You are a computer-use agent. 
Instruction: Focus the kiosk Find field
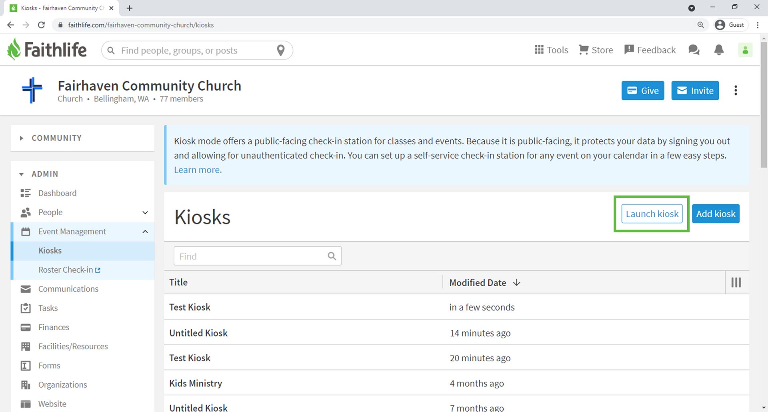[258, 256]
